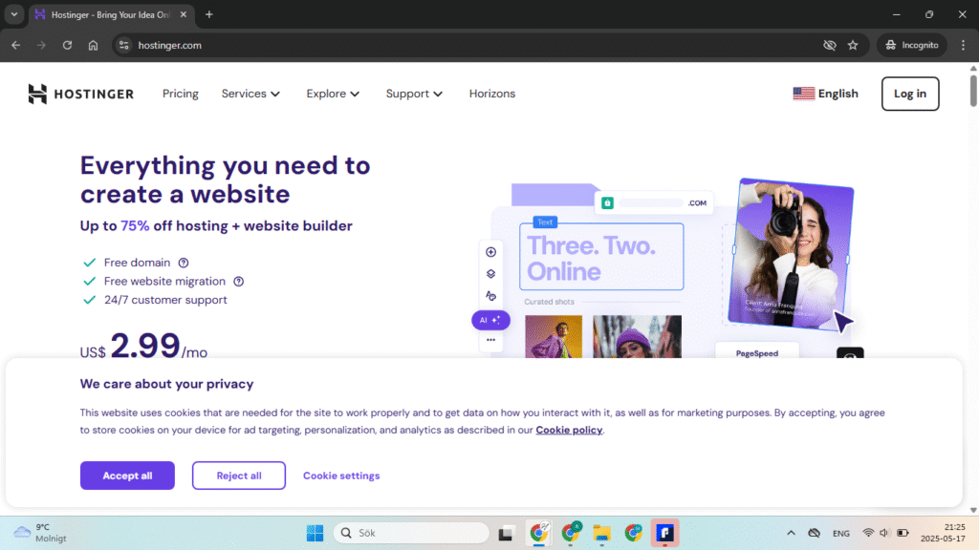Open the tab search dropdown arrow
Viewport: 979px width, 550px height.
[x=13, y=14]
